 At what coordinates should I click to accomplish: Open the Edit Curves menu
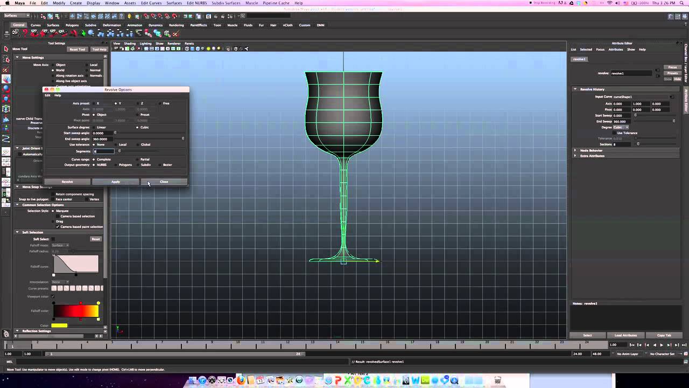click(152, 3)
